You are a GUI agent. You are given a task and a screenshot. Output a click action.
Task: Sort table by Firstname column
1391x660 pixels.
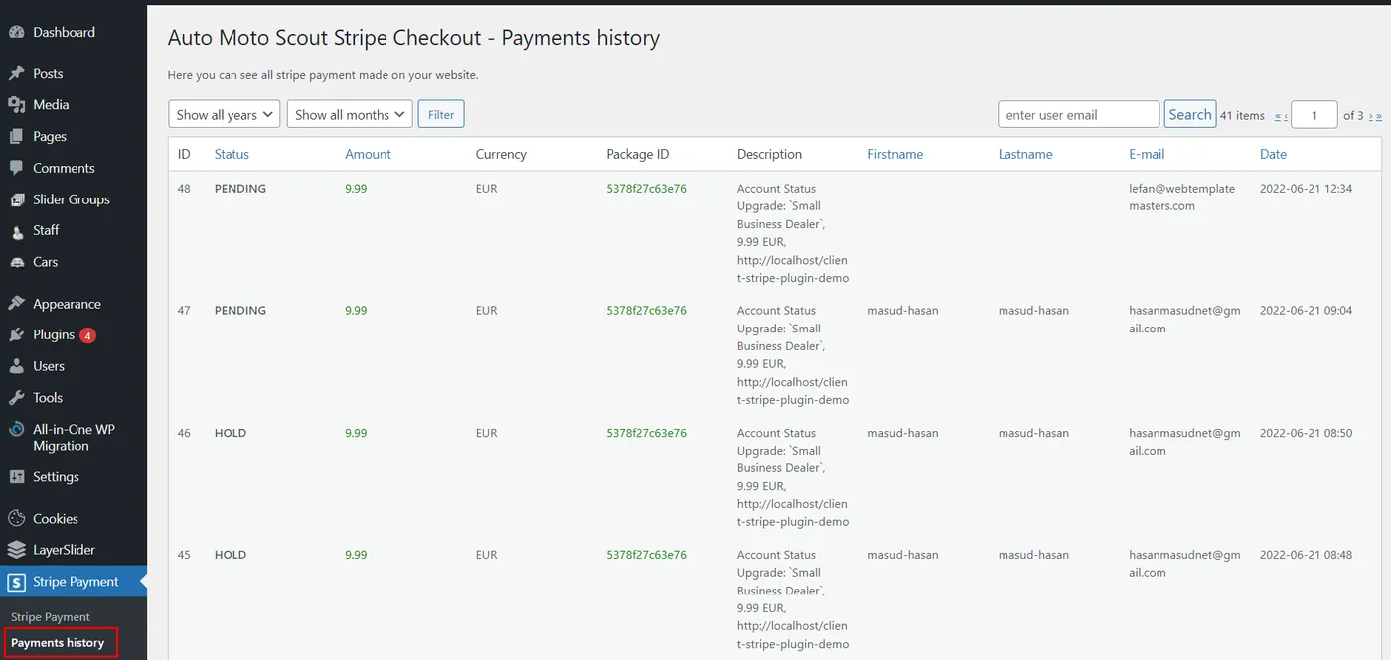895,154
